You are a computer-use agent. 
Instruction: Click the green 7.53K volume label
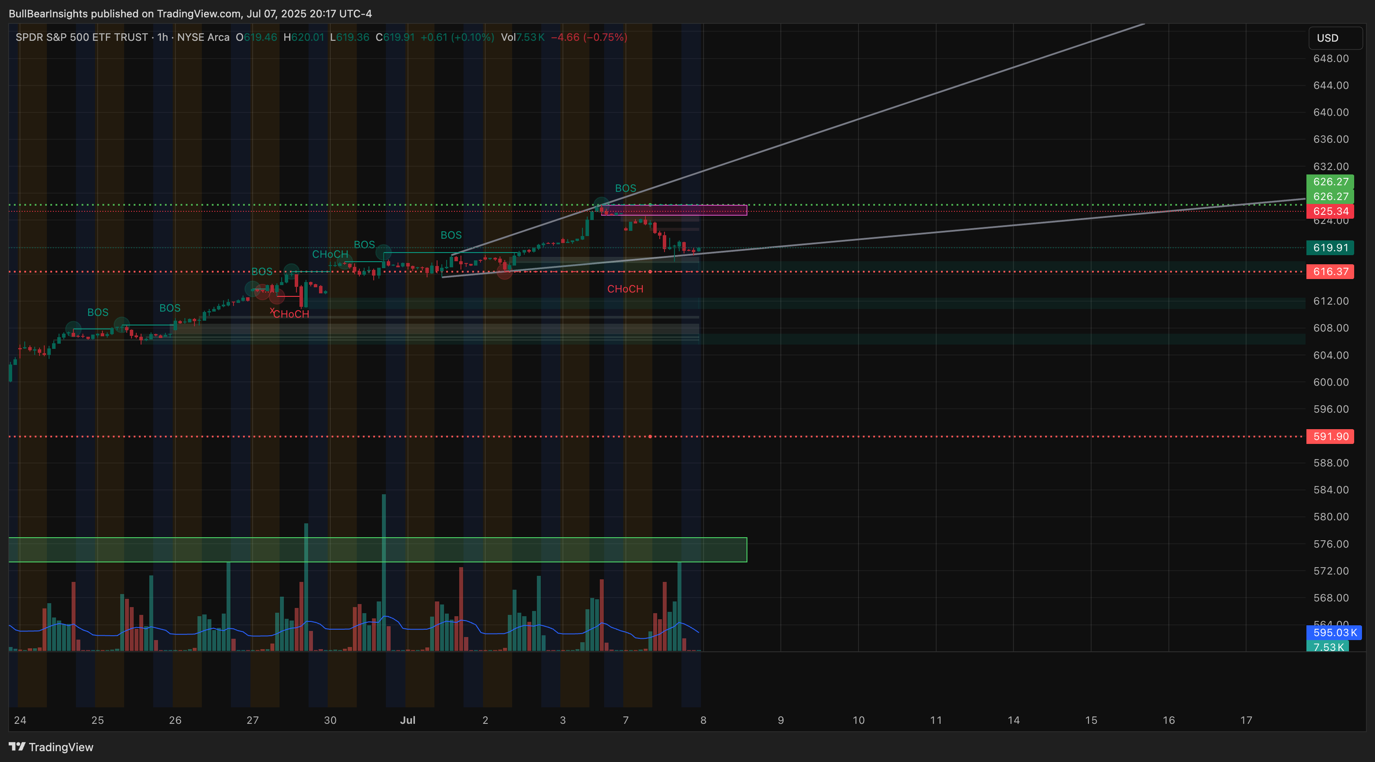click(1328, 647)
